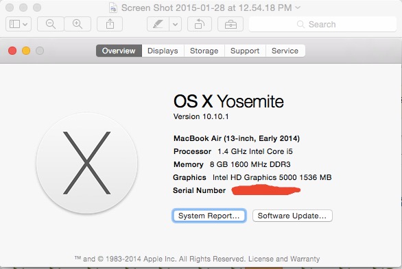The height and width of the screenshot is (269, 402).
Task: Open the share icon in Preview toolbar
Action: coord(110,24)
